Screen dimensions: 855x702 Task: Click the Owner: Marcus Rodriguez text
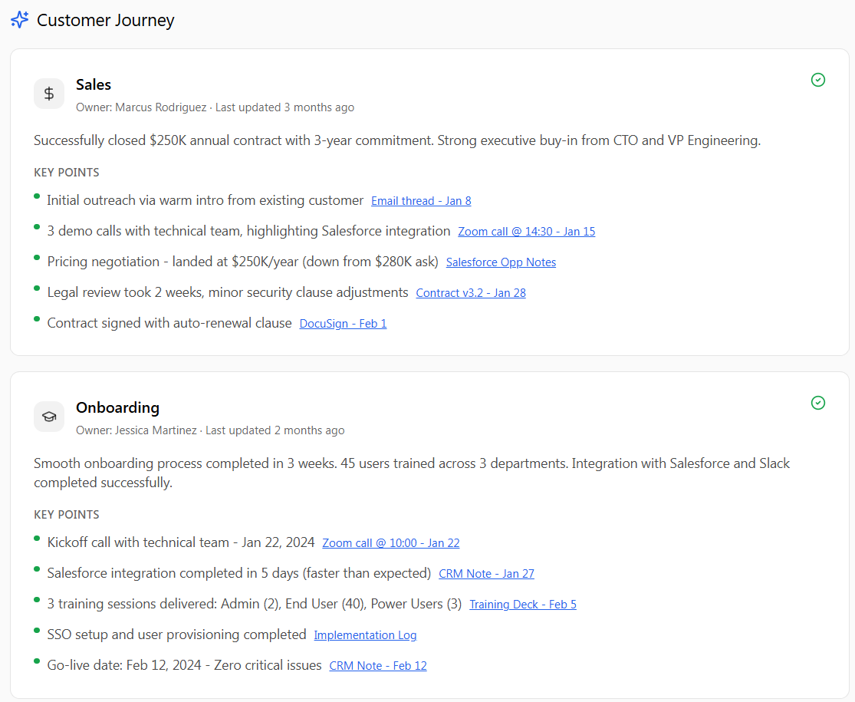tap(141, 107)
